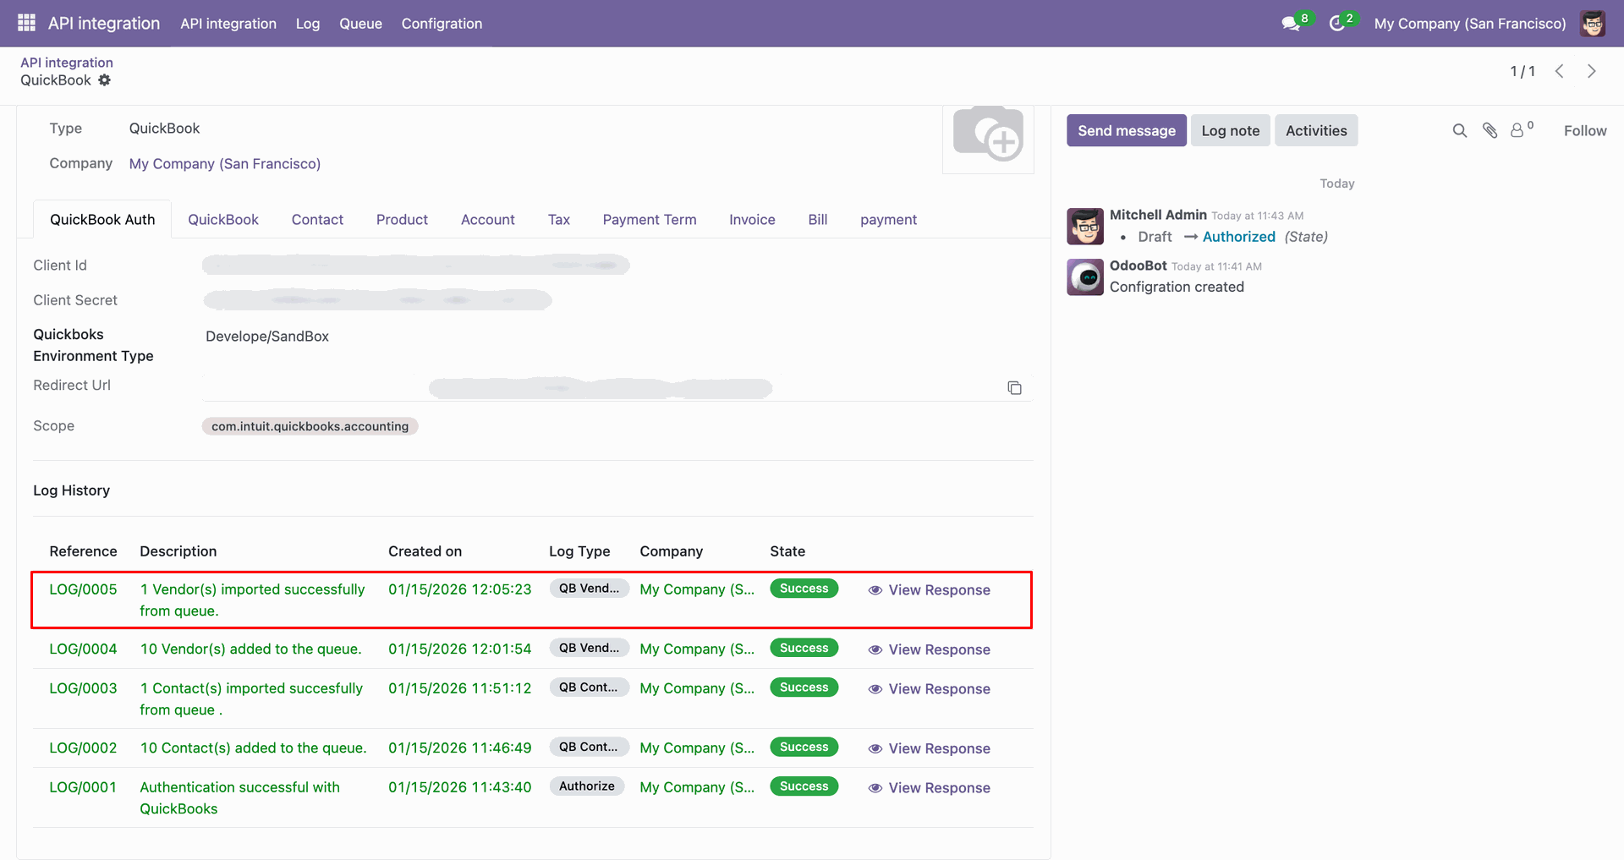Upload image via camera placeholder
This screenshot has height=860, width=1624.
pyautogui.click(x=988, y=135)
